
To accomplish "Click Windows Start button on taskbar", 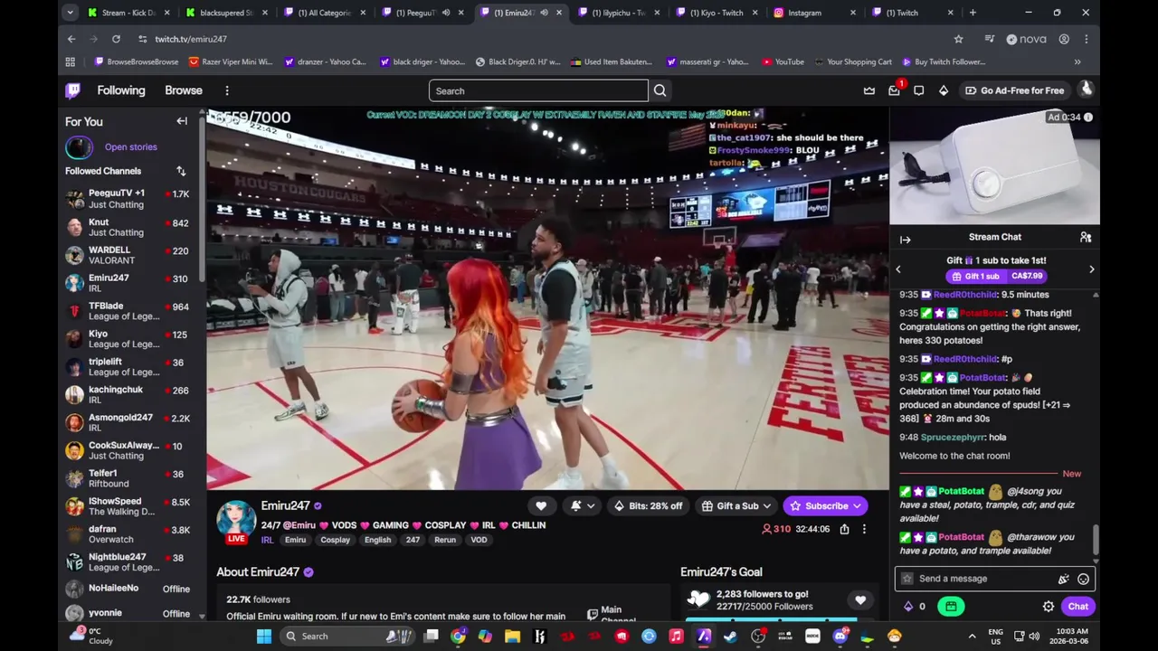I will [x=263, y=636].
